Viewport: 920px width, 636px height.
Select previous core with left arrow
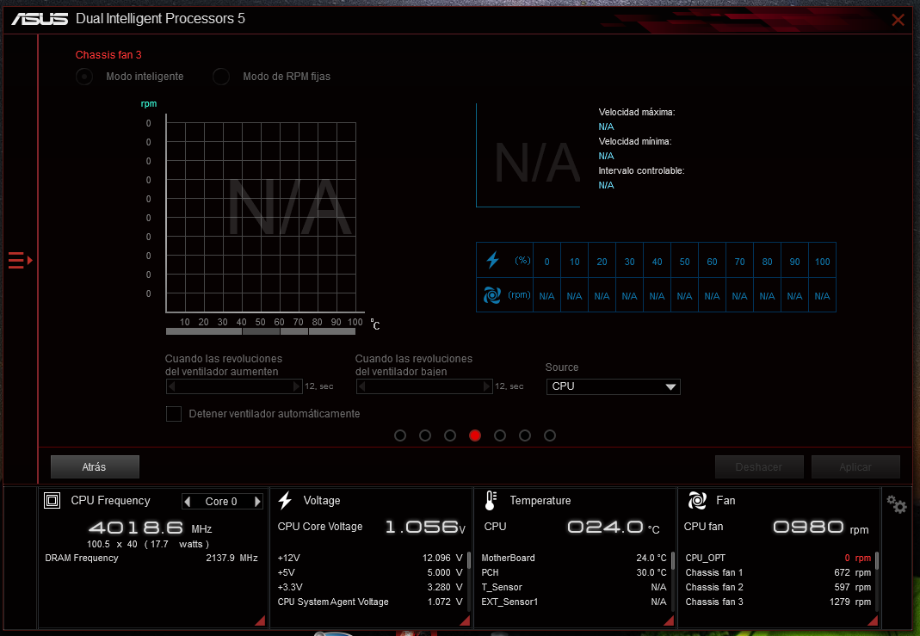pos(188,501)
